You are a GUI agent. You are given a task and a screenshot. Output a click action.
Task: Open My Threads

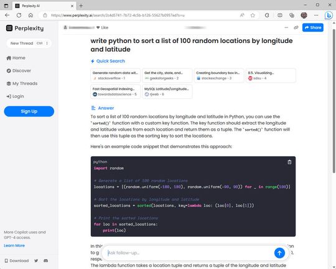pyautogui.click(x=22, y=83)
